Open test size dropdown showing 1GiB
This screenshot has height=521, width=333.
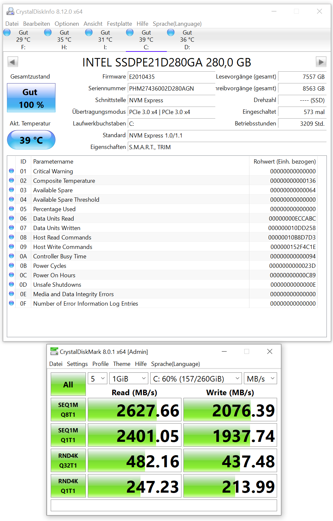[x=129, y=379]
